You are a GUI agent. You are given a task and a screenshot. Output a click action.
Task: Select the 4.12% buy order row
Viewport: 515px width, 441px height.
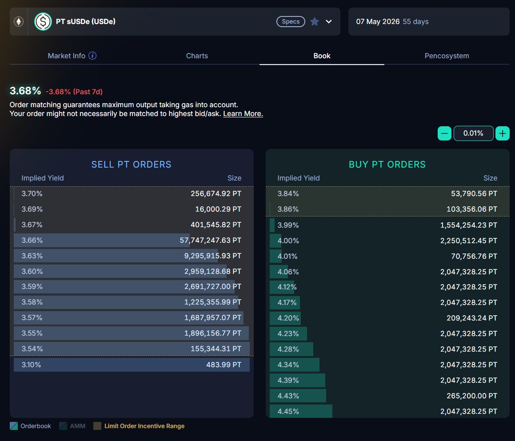click(387, 287)
